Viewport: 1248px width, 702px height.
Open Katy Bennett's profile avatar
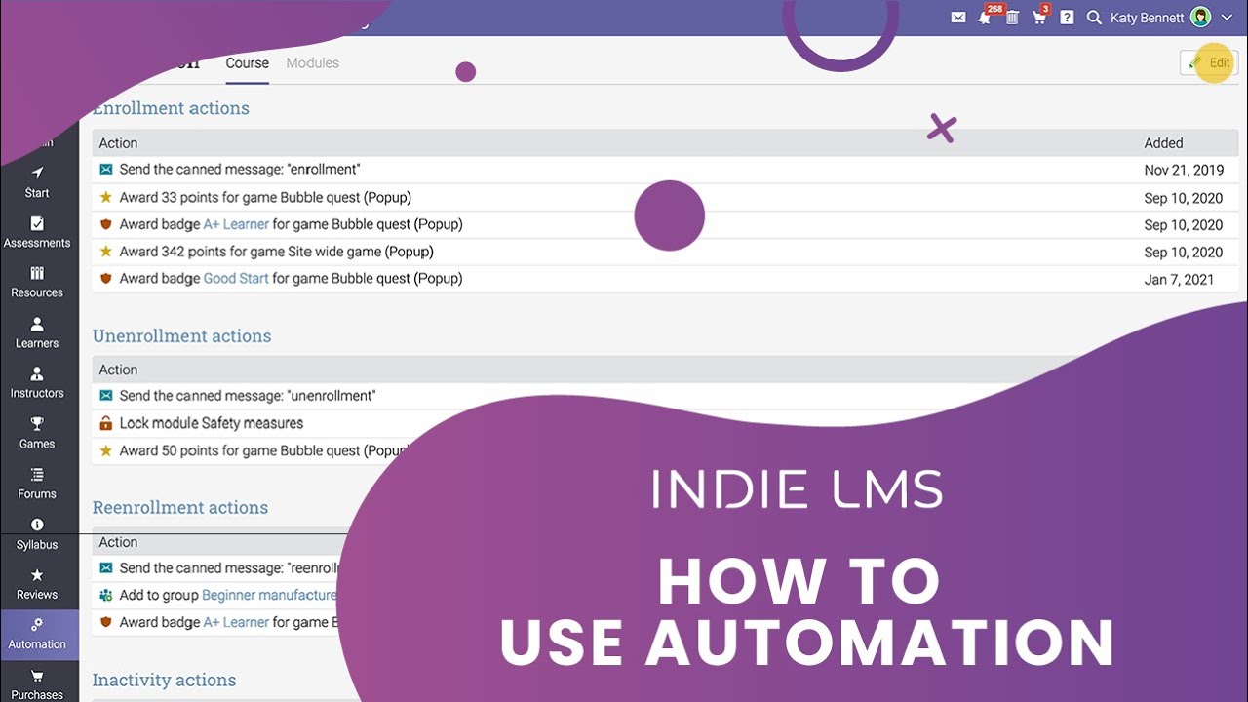pos(1200,18)
